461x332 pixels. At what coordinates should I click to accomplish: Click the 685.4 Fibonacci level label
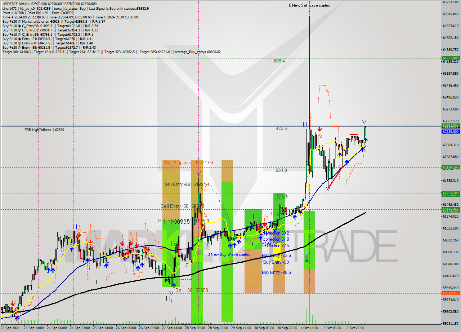tap(279, 61)
